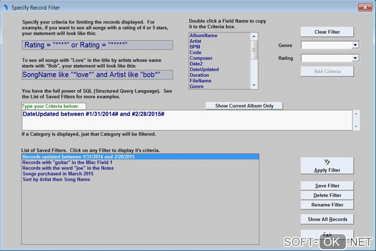This screenshot has height=251, width=376.
Task: Click criteria box scroll down arrow
Action: click(x=356, y=127)
